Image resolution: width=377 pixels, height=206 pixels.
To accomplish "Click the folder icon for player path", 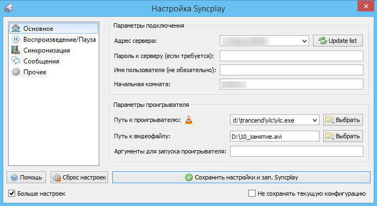I will pos(330,120).
